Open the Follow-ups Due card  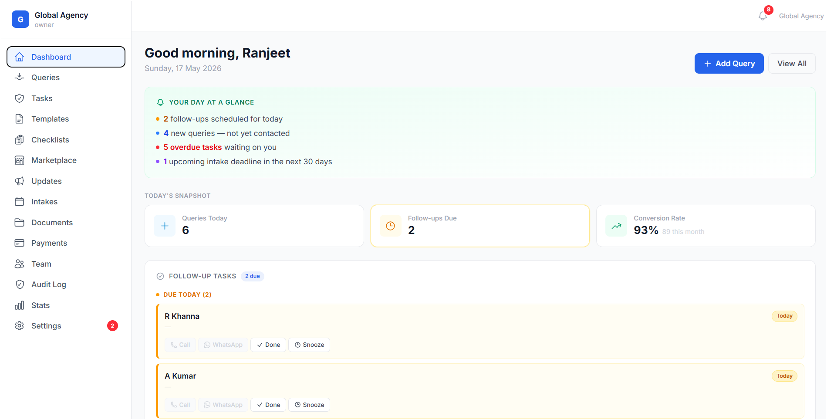pos(480,226)
